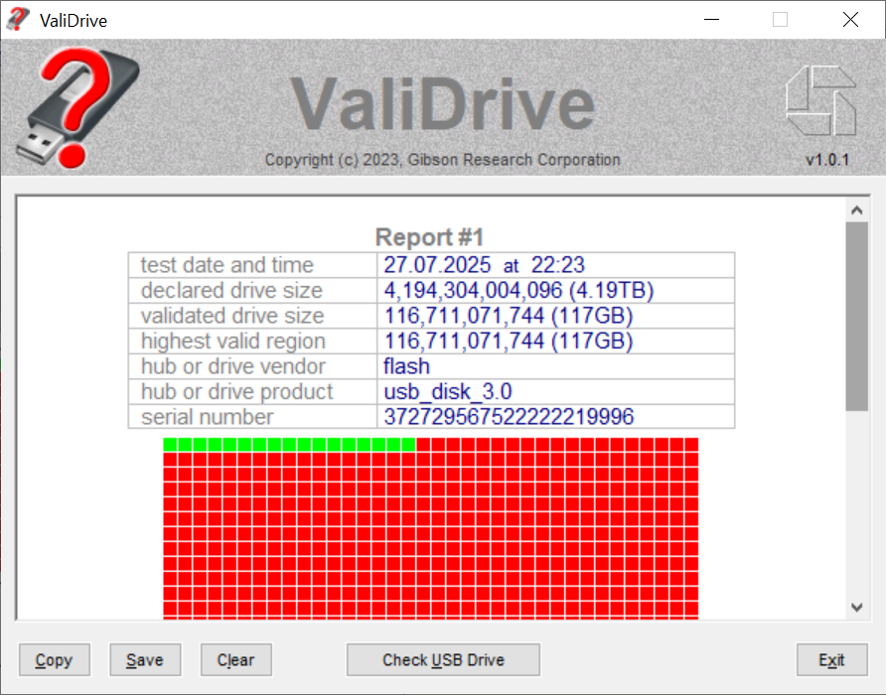Copy the report with the Copy button
Viewport: 886px width, 695px height.
(55, 659)
